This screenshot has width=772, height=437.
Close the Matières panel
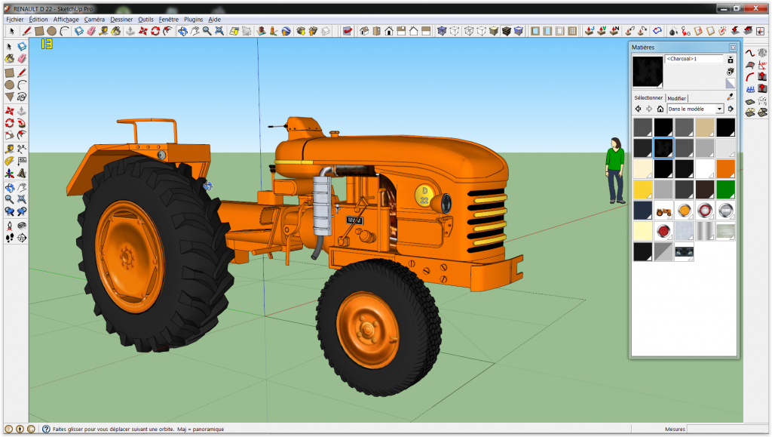pos(733,48)
